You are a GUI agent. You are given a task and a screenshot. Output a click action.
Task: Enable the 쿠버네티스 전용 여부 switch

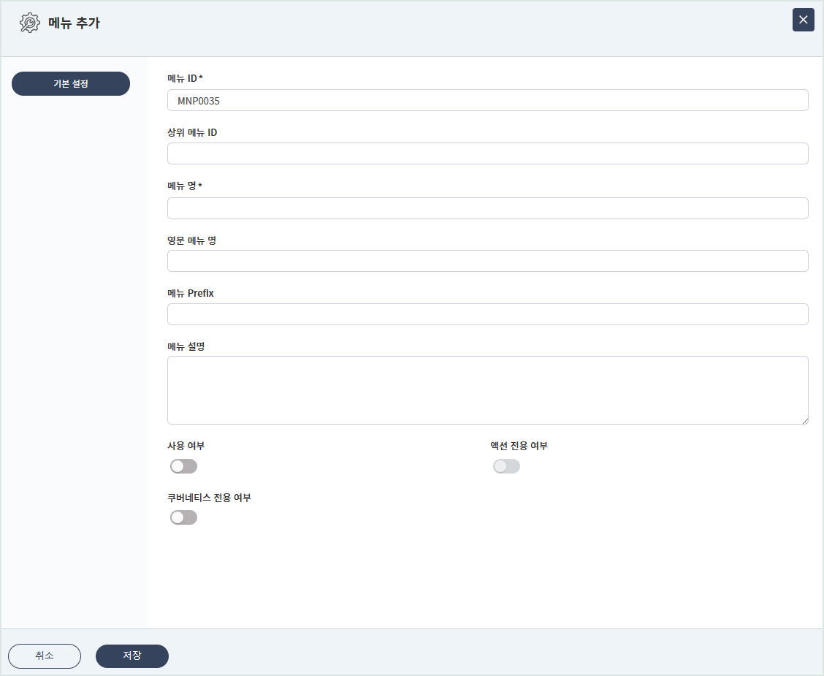click(183, 517)
